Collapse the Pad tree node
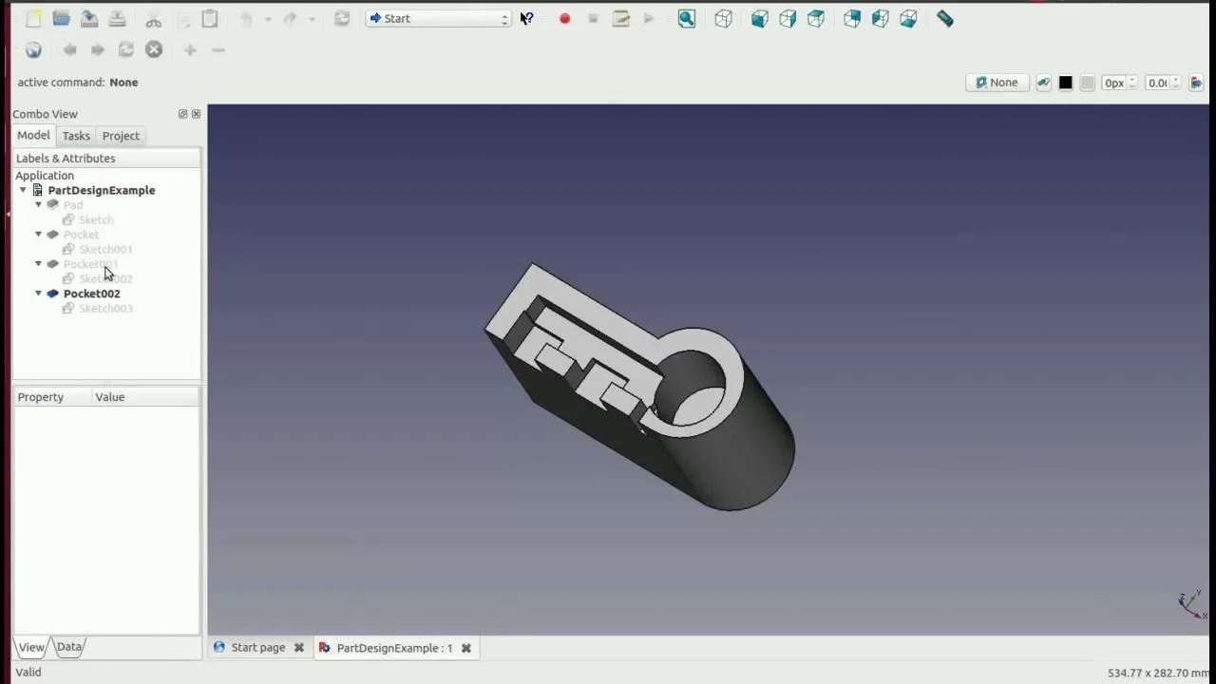The width and height of the screenshot is (1216, 684). coord(39,204)
